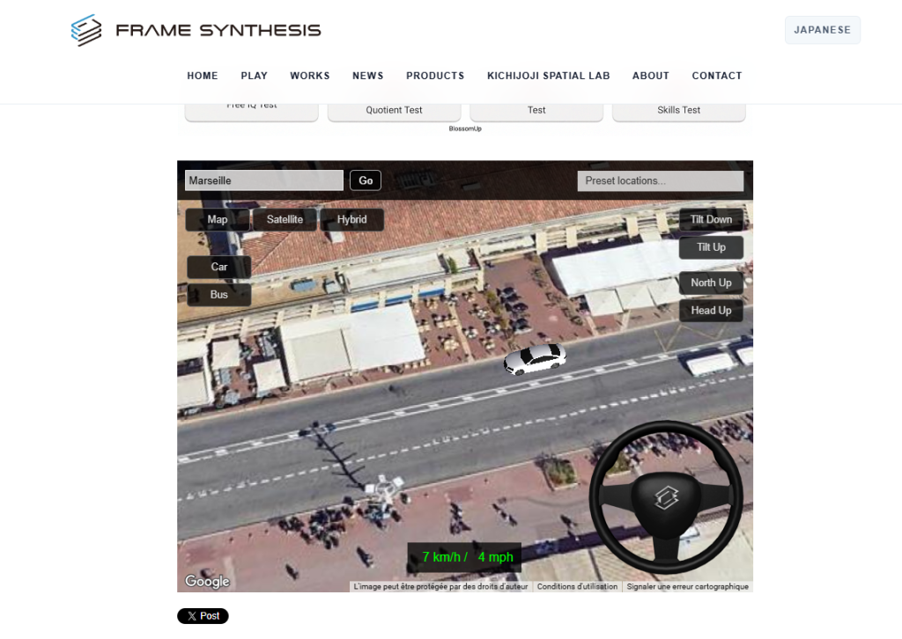The height and width of the screenshot is (639, 902).
Task: Open the Conditions d'utilisation link
Action: point(577,587)
